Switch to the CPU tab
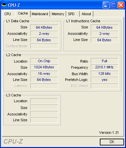The width and height of the screenshot is (126, 148). (9, 14)
